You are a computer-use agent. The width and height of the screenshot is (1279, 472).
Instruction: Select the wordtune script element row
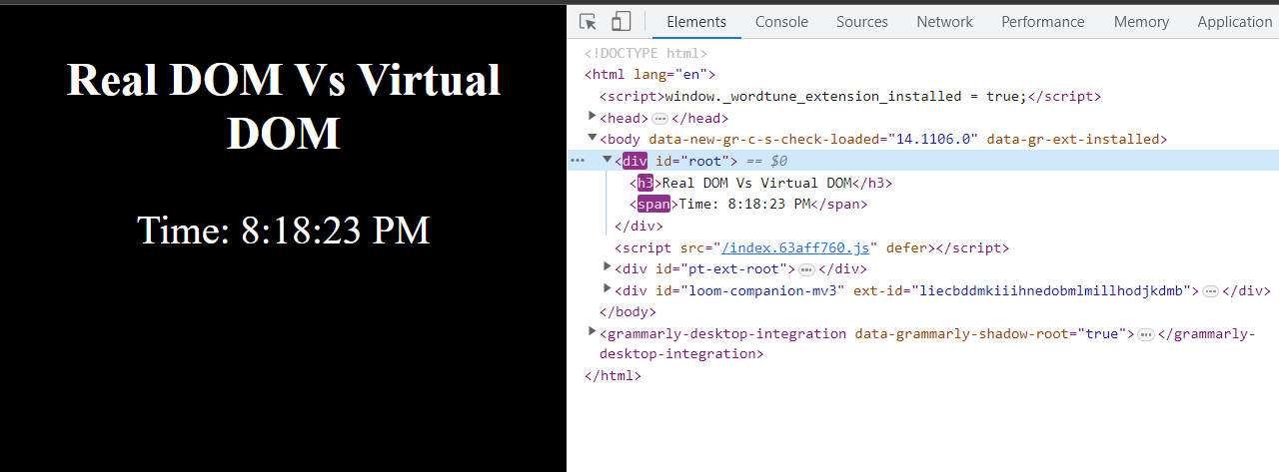(x=850, y=97)
